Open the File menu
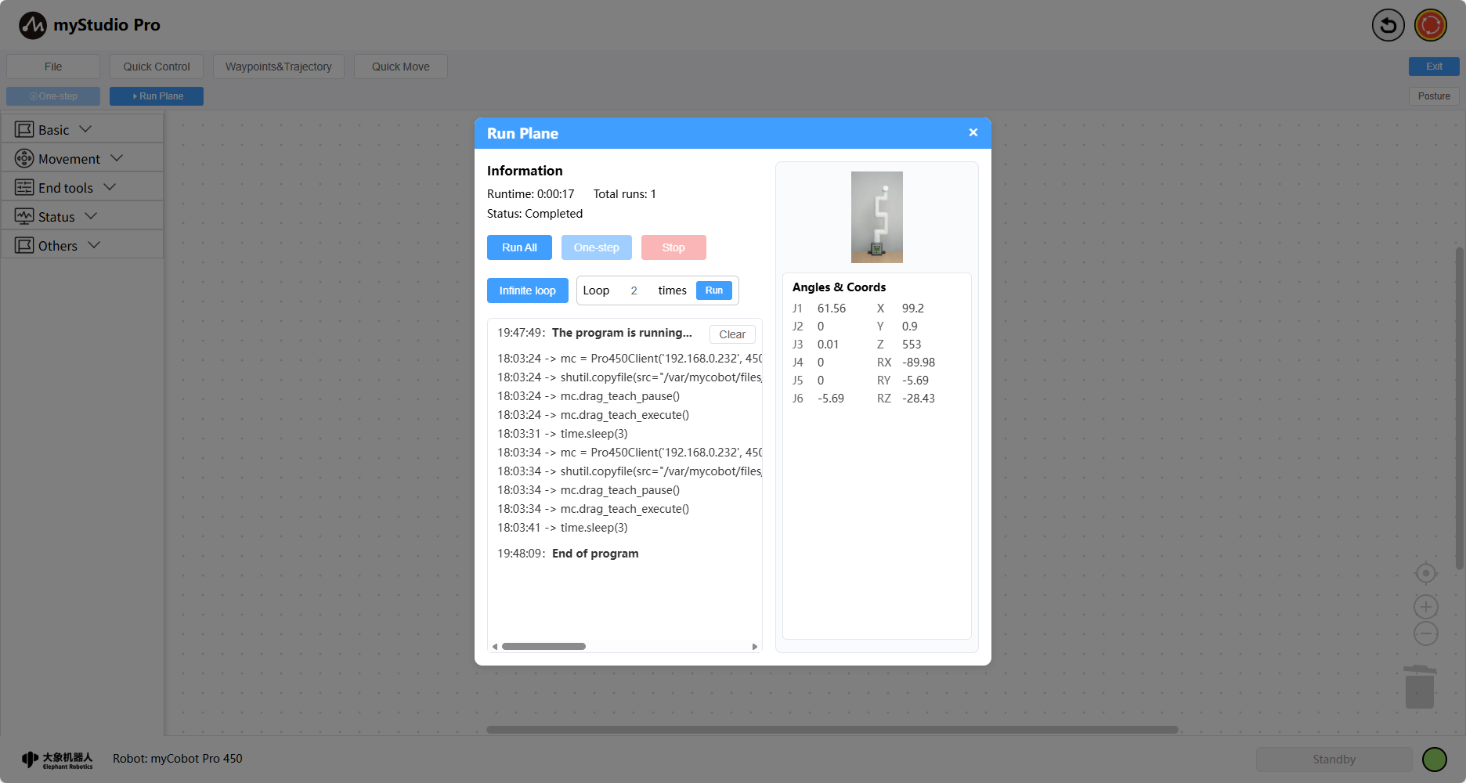1466x783 pixels. click(53, 67)
